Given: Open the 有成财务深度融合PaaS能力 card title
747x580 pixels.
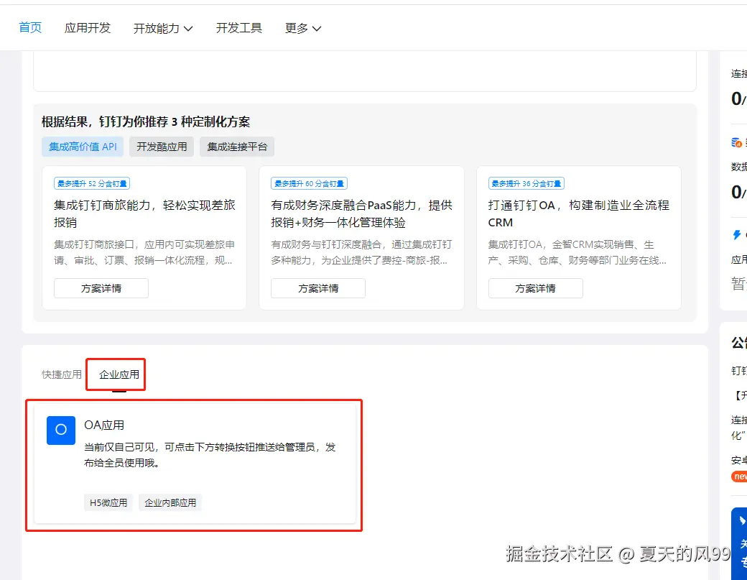Looking at the screenshot, I should 361,213.
